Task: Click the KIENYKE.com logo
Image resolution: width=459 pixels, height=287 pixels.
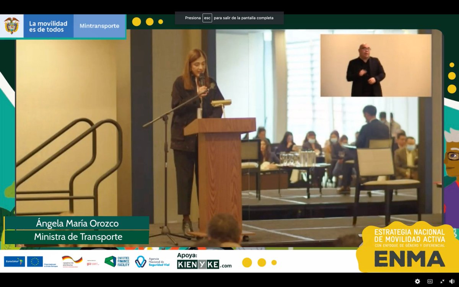Action: (x=204, y=264)
